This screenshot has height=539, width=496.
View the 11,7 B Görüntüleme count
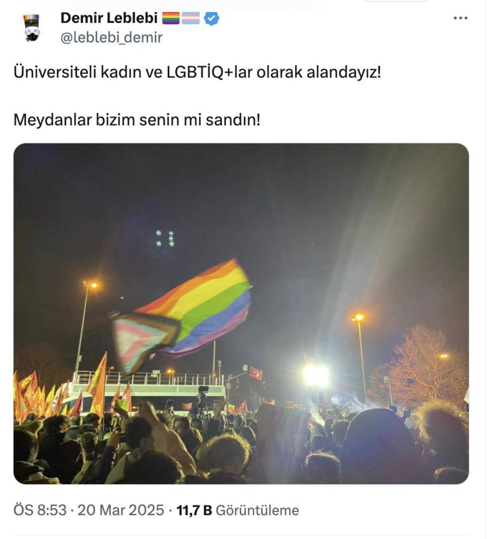coord(238,510)
